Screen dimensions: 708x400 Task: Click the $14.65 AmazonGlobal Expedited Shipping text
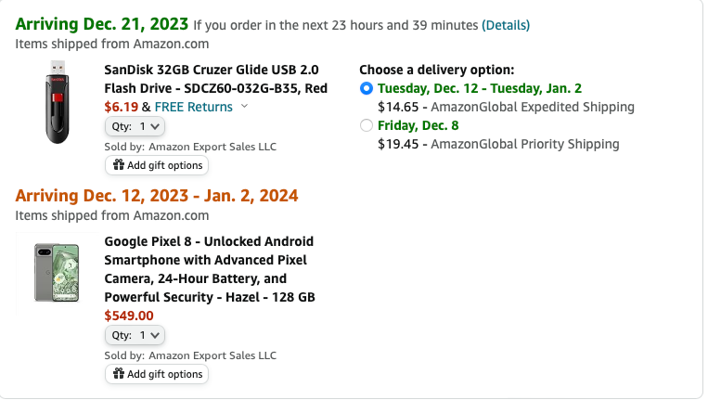pyautogui.click(x=506, y=107)
